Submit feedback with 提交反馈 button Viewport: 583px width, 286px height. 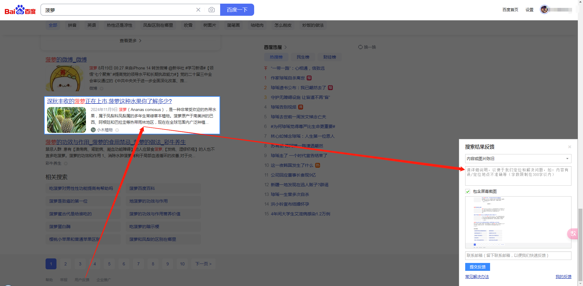(x=478, y=267)
